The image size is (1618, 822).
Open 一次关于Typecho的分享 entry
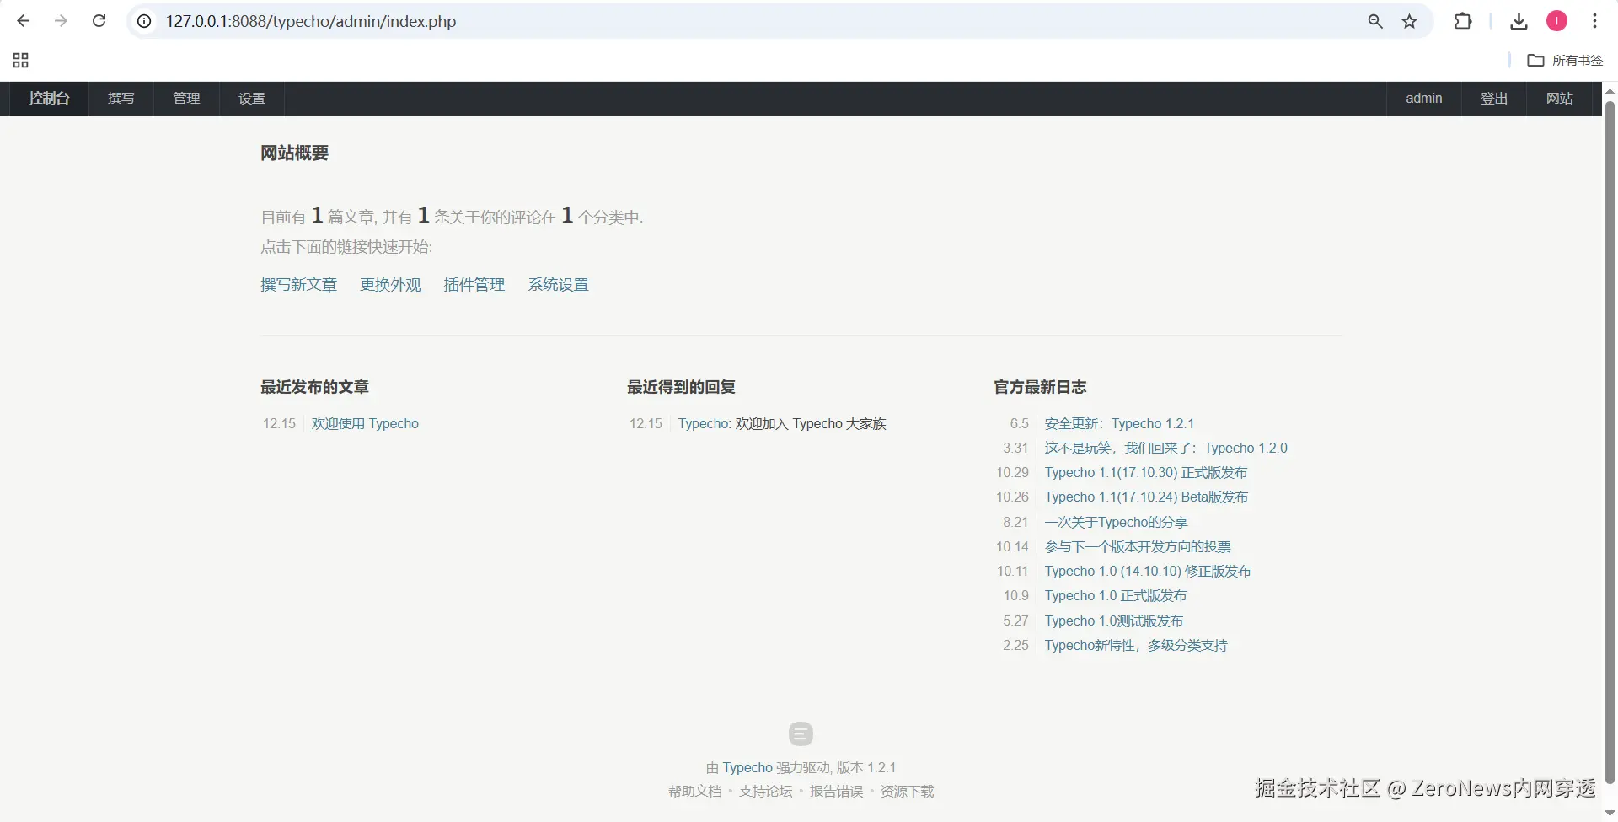[x=1117, y=522]
